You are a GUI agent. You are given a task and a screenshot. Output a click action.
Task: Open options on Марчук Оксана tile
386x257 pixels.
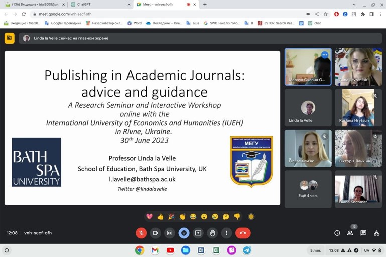coord(325,55)
